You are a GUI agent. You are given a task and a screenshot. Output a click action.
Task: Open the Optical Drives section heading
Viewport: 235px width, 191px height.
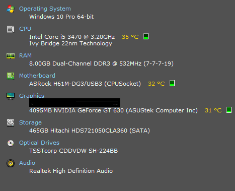click(39, 143)
